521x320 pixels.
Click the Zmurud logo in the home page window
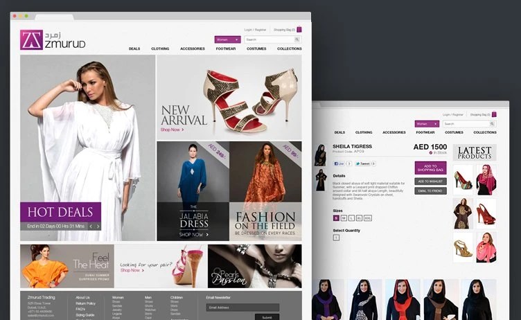[x=53, y=40]
